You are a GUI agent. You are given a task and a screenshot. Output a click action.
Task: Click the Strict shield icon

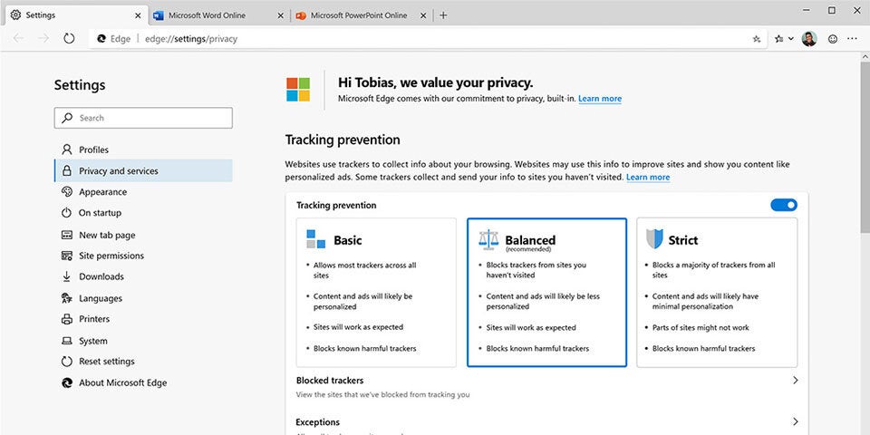pos(654,239)
